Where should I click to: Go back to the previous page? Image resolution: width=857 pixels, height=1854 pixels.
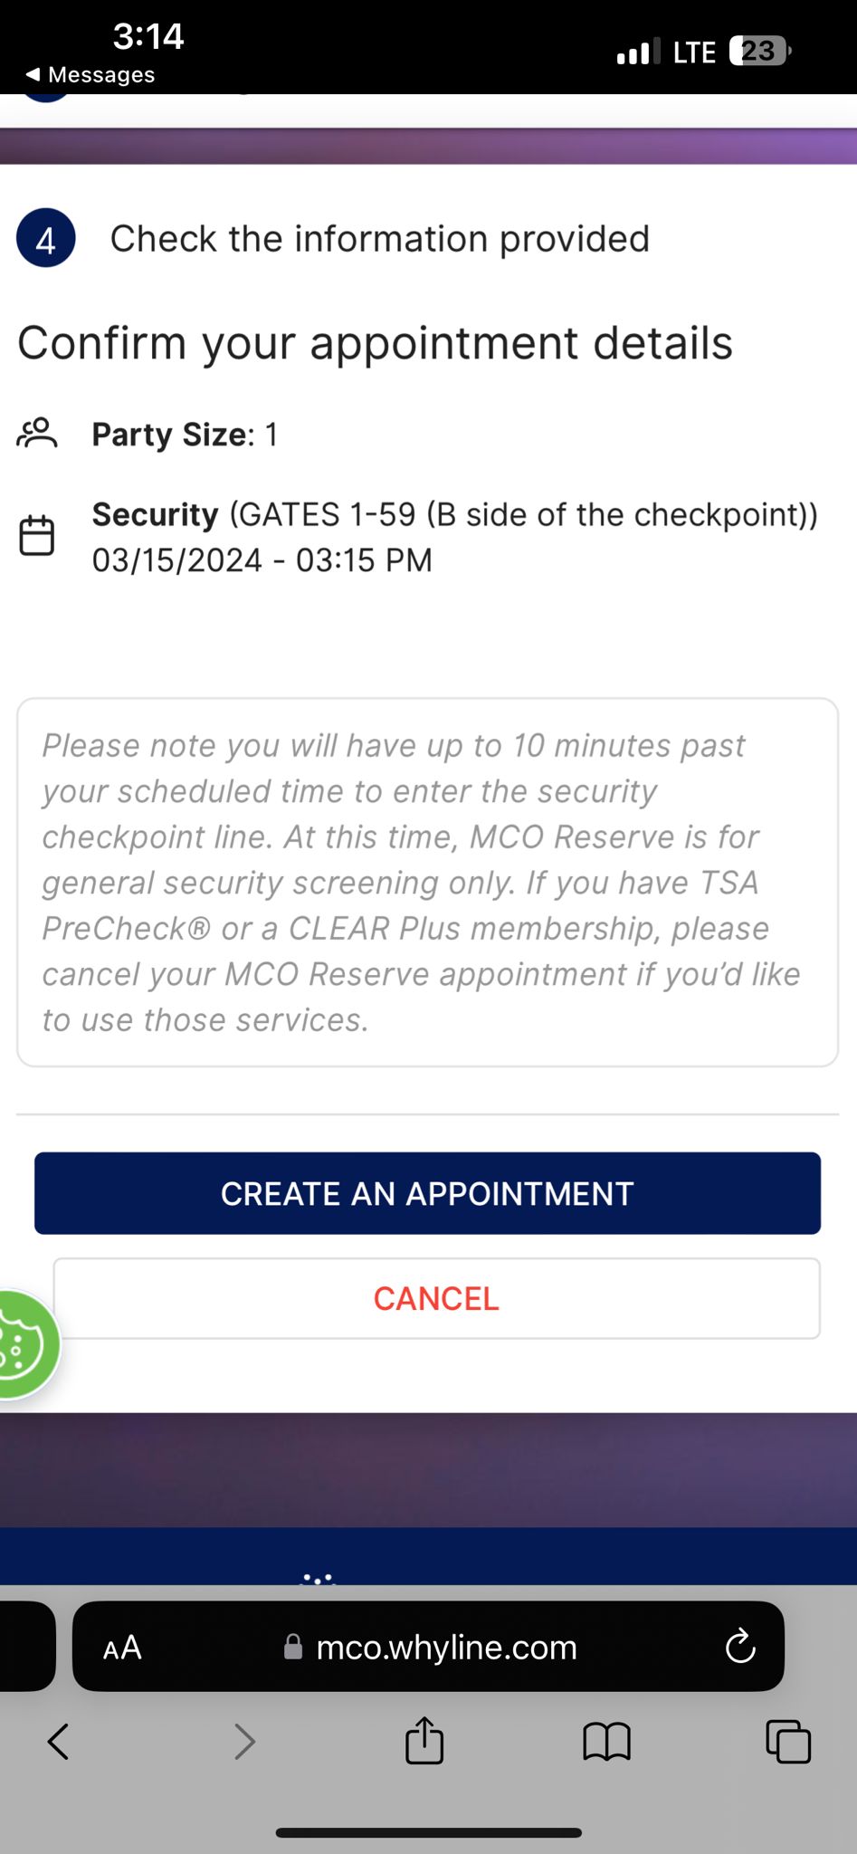(x=59, y=1740)
